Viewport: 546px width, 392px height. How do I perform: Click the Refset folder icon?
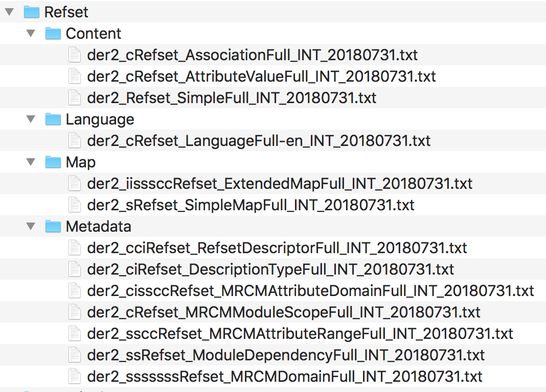click(31, 12)
